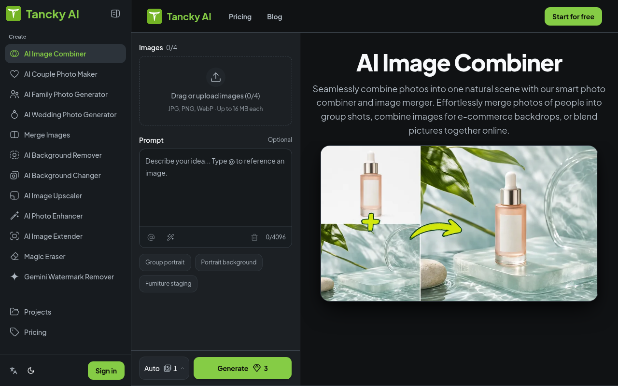Click the magic wand prompt enhance icon
The image size is (618, 386).
click(x=170, y=237)
